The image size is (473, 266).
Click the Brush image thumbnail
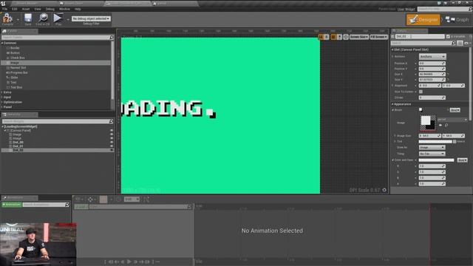pos(428,123)
